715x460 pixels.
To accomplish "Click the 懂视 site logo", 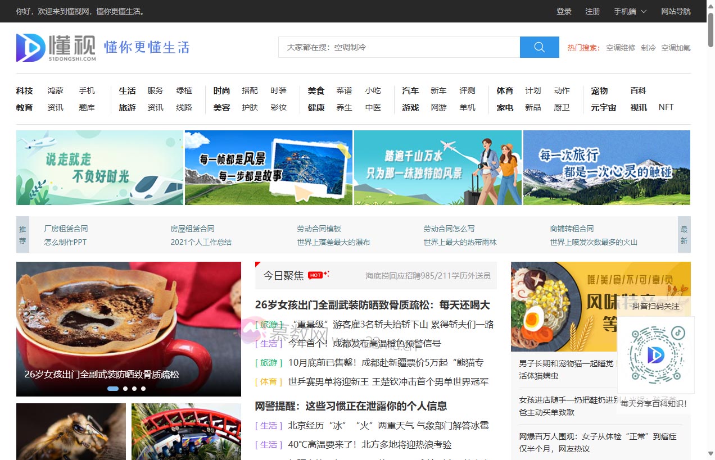I will (56, 48).
